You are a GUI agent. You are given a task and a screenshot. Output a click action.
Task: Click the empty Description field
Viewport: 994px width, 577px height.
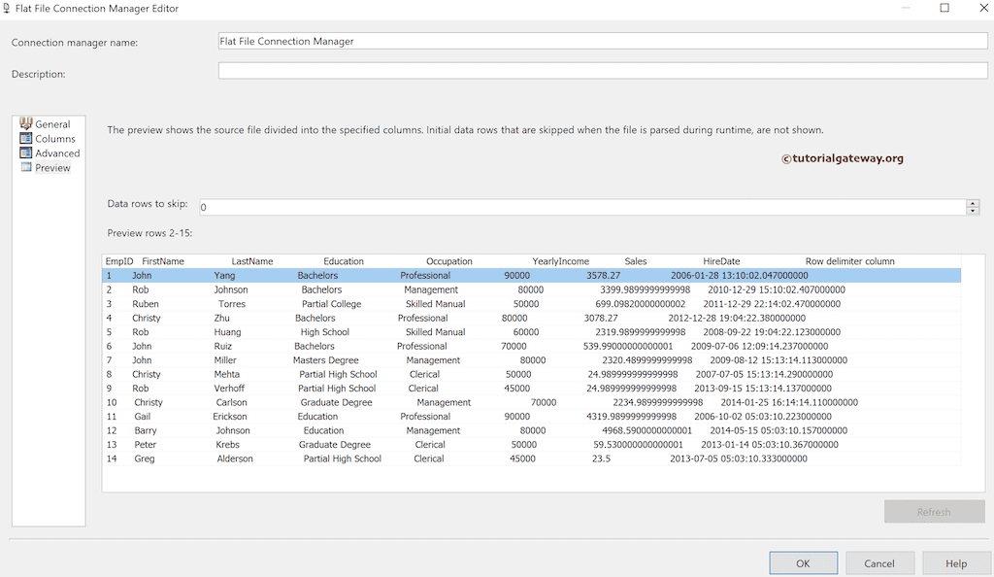[602, 70]
